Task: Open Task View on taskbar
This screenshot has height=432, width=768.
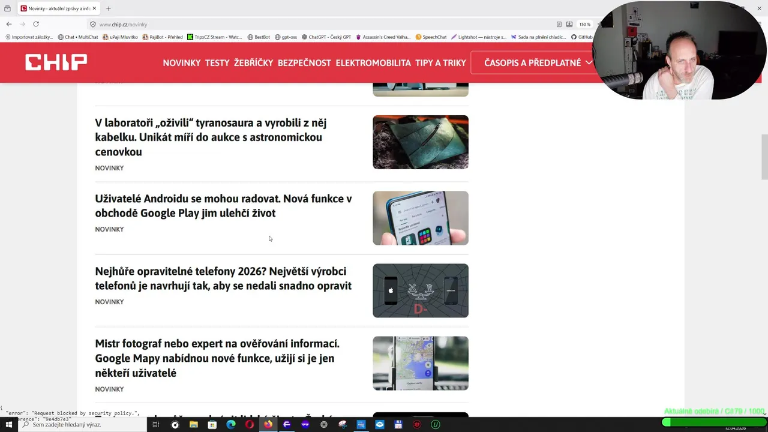Action: (155, 425)
